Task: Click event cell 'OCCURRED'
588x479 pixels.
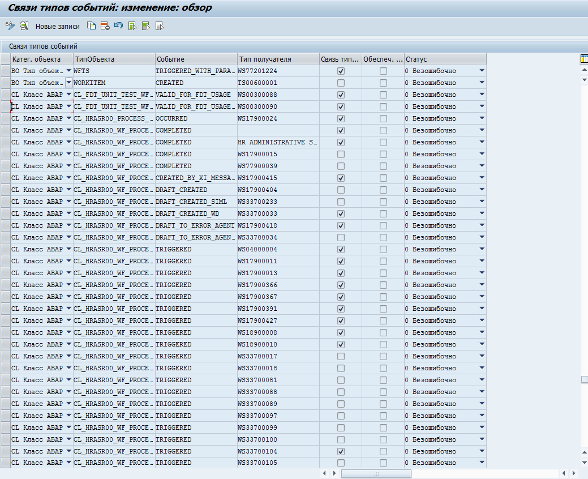Action: point(196,118)
